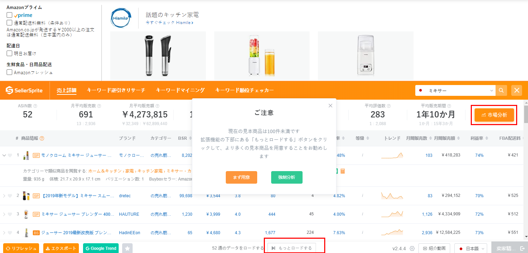Check 明日お届け checkbox

click(9, 53)
